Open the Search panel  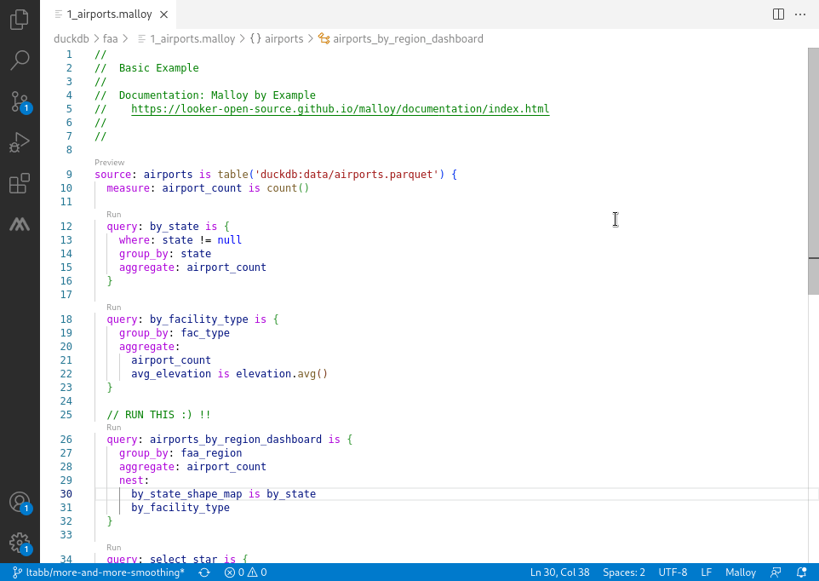pyautogui.click(x=20, y=60)
